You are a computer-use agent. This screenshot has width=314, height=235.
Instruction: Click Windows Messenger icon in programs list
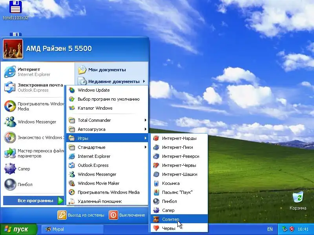pos(72,174)
